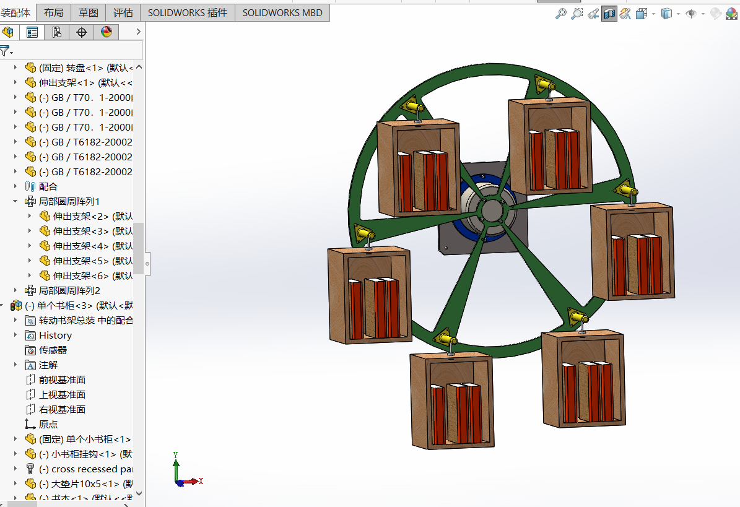The width and height of the screenshot is (740, 507).
Task: Open the DimXpertManager crosshair tab
Action: (82, 32)
